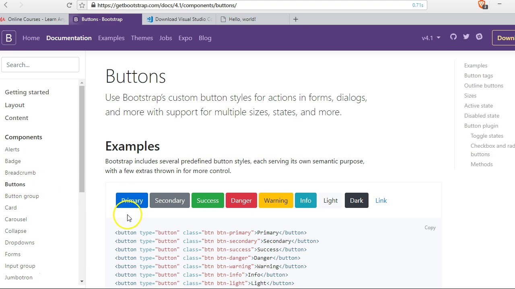Focus the docs Search input field
The image size is (515, 289).
pyautogui.click(x=40, y=65)
